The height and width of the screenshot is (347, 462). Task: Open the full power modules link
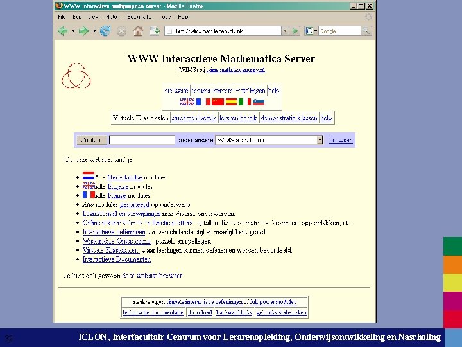point(273,301)
